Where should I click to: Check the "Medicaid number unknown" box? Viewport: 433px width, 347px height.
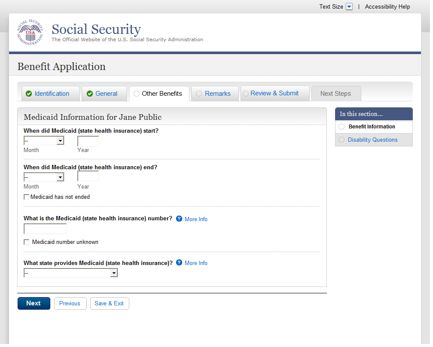[27, 242]
